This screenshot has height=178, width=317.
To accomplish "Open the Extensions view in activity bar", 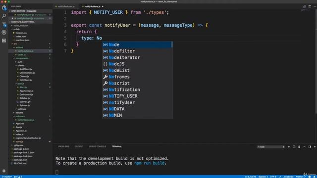I will (x=4, y=41).
